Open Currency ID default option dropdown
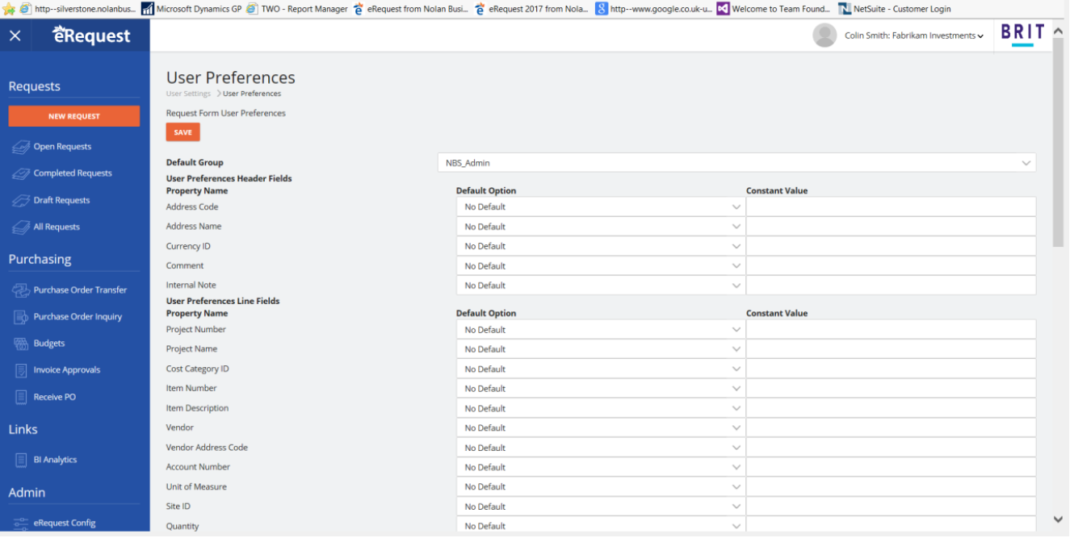The width and height of the screenshot is (1070, 538). pyautogui.click(x=601, y=247)
